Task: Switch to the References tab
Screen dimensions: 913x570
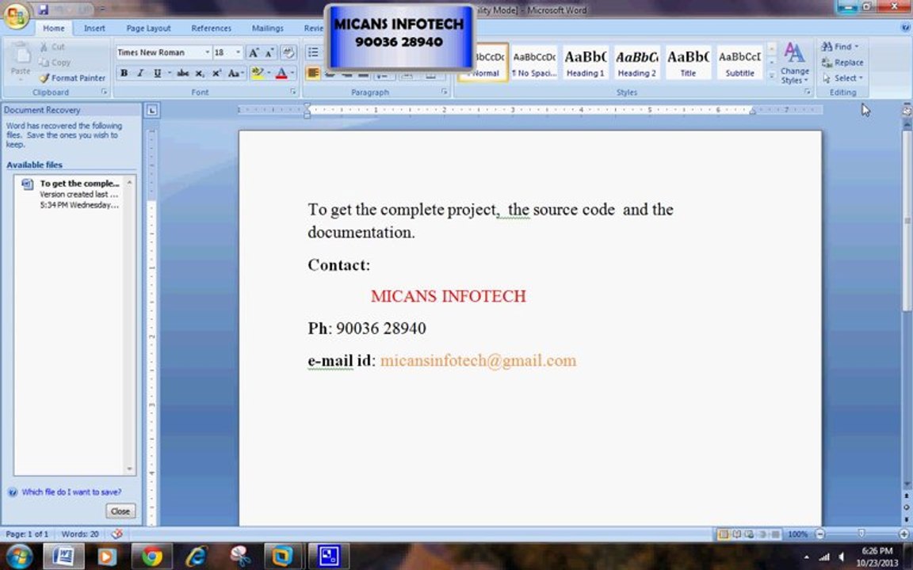Action: coord(212,28)
